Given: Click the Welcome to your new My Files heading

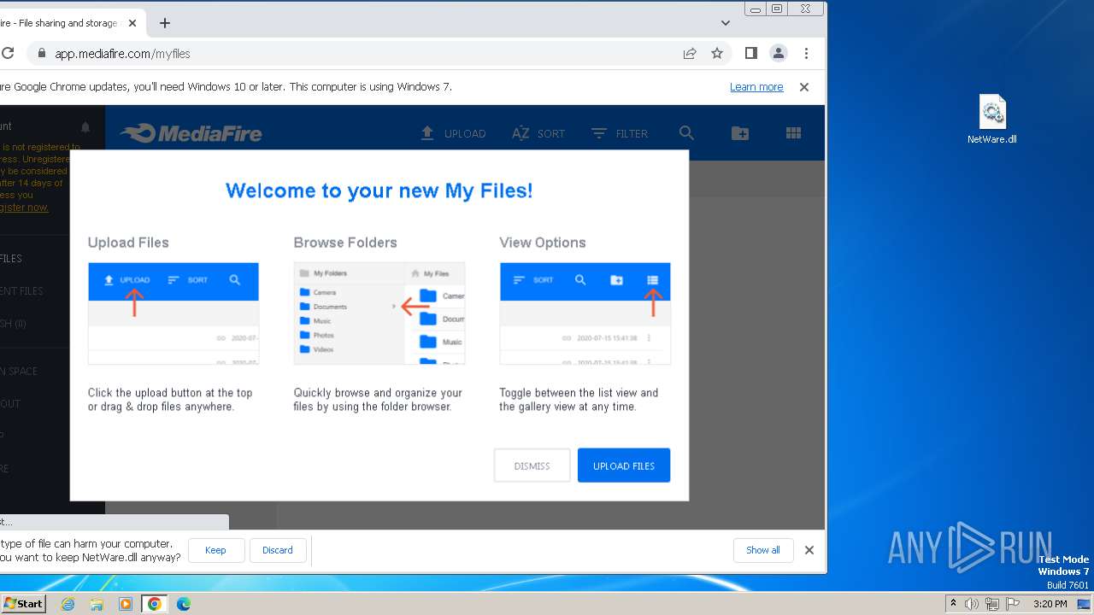Looking at the screenshot, I should (379, 190).
